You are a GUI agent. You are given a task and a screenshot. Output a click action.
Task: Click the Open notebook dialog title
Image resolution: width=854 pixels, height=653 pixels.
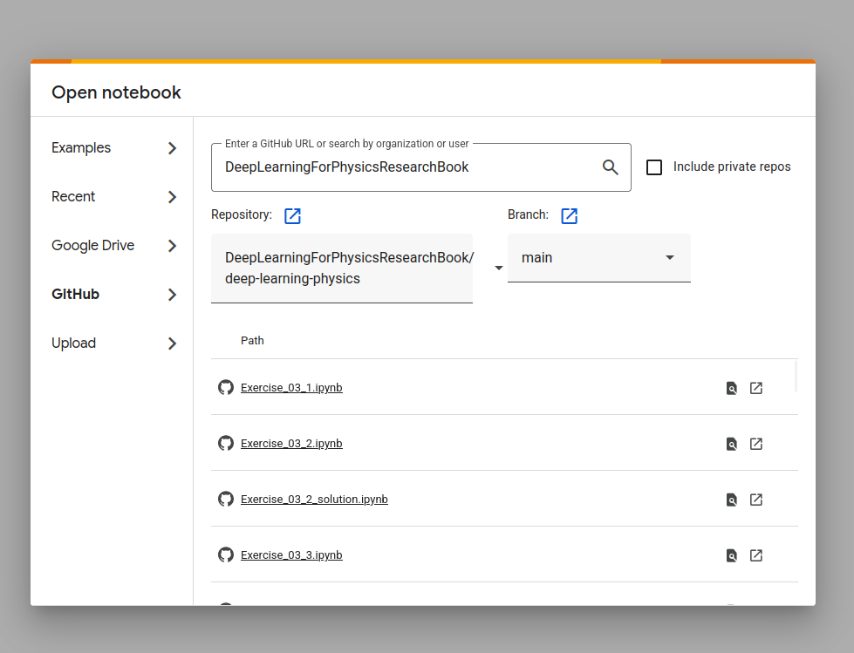116,92
